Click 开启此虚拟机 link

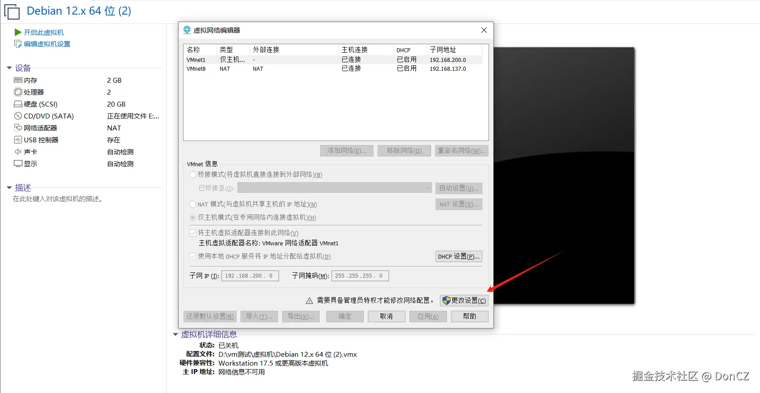coord(44,32)
